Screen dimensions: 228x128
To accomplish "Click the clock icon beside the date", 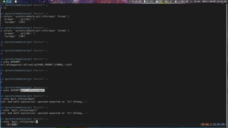I will [x=204, y=1].
